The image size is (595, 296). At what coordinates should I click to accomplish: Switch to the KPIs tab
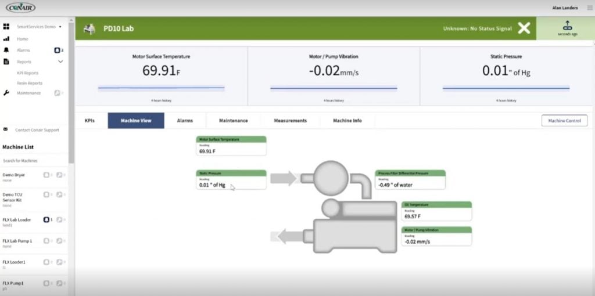coord(89,121)
